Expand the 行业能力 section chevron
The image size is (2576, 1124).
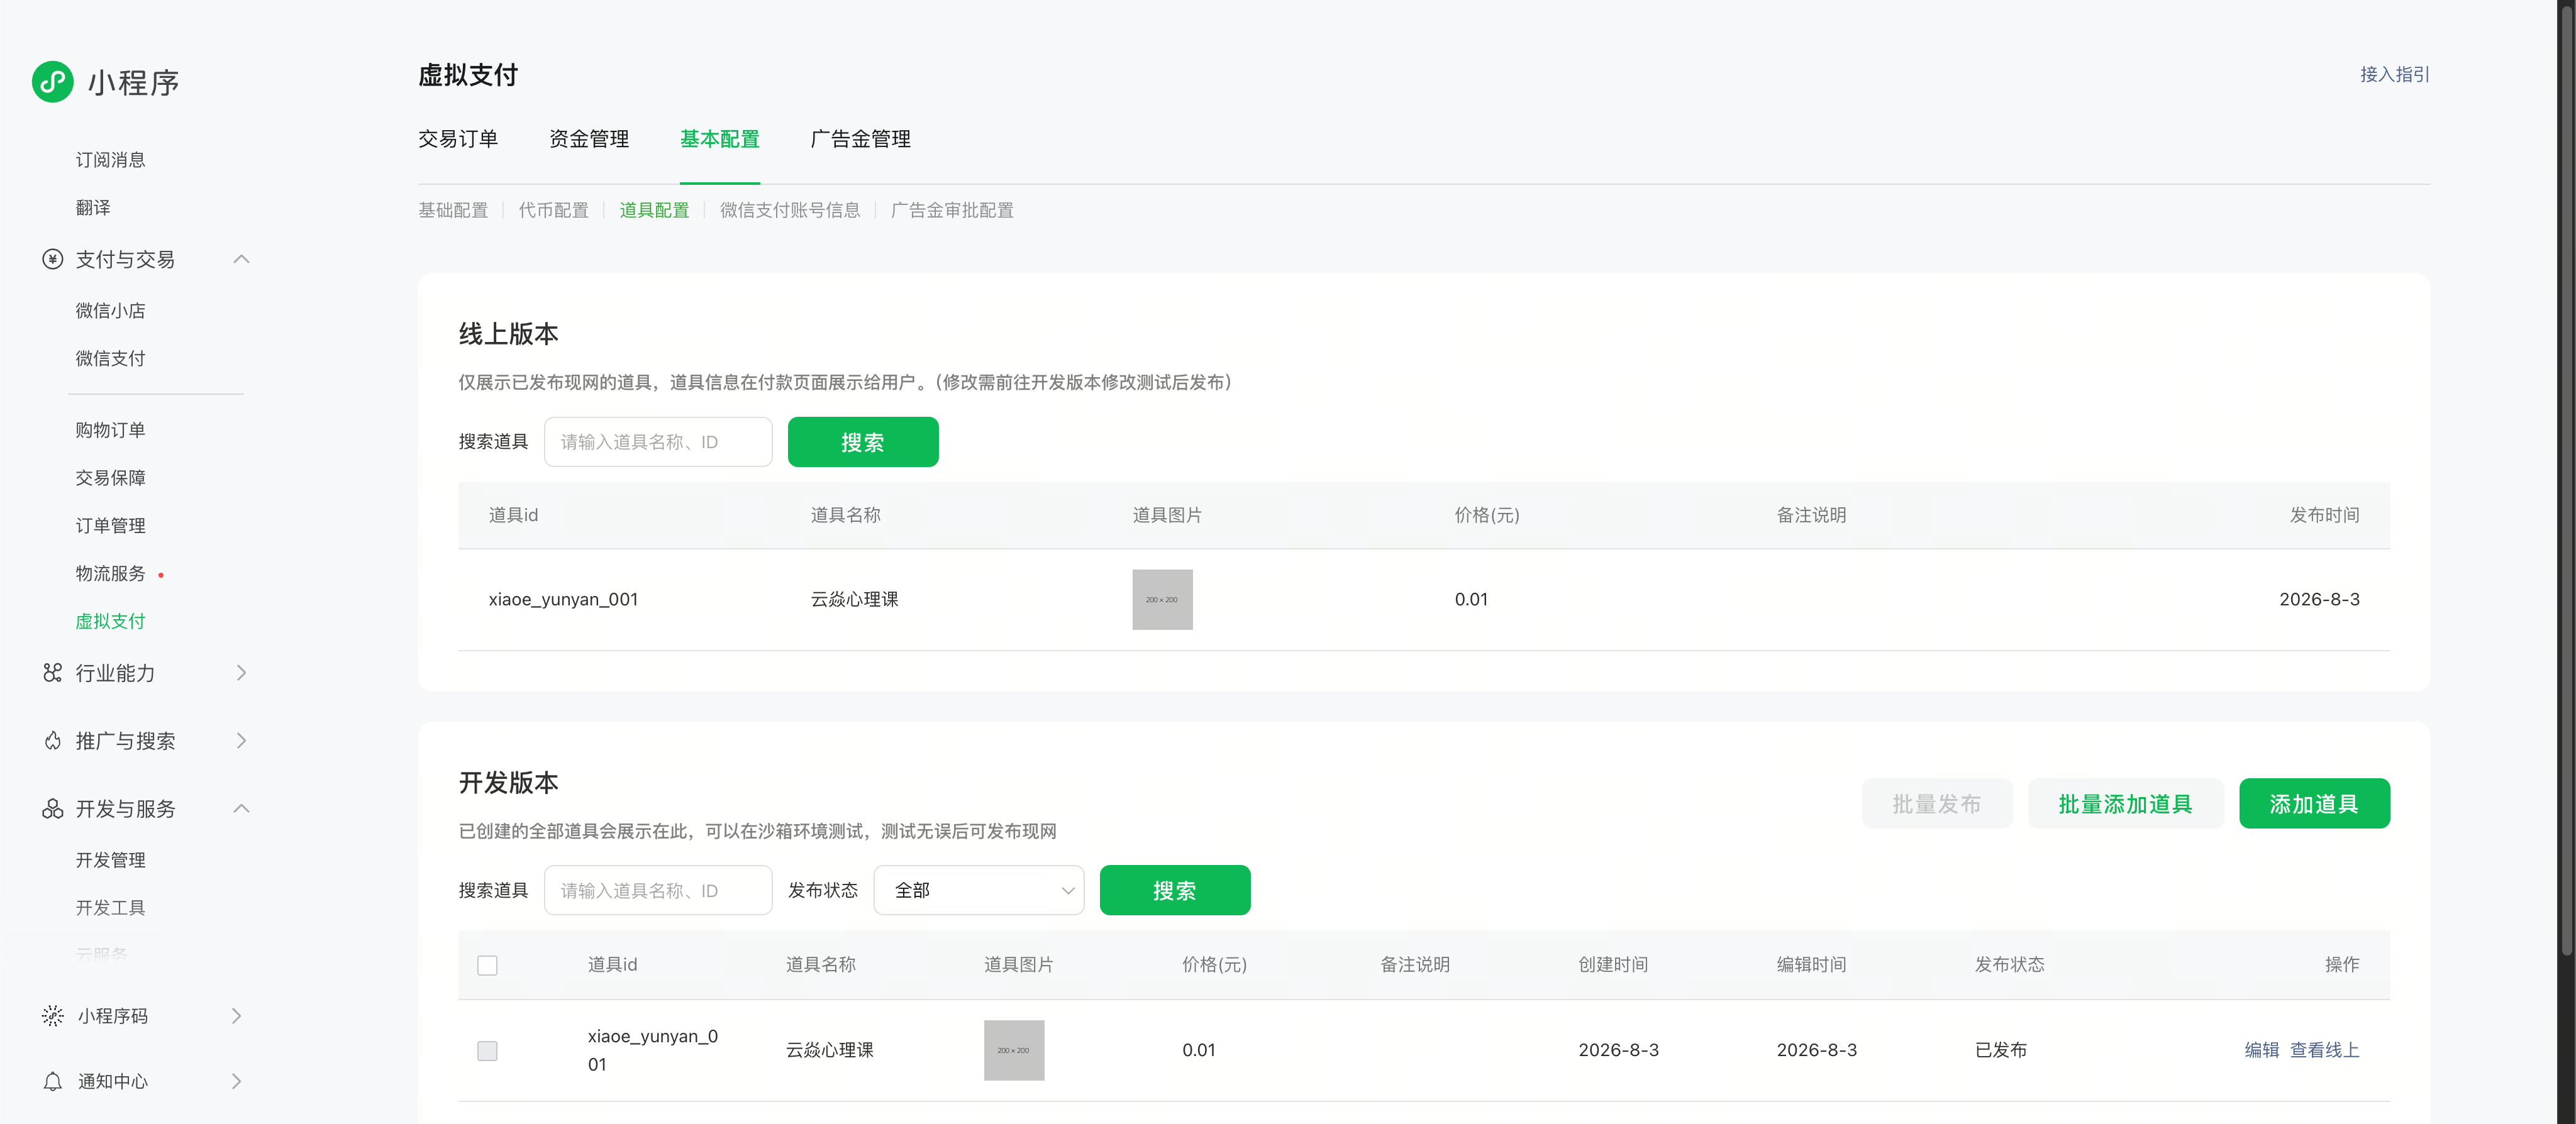tap(241, 673)
